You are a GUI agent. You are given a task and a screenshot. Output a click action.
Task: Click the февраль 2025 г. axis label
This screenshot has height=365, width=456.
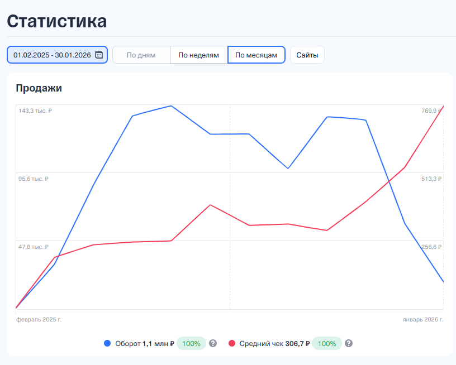(x=39, y=319)
